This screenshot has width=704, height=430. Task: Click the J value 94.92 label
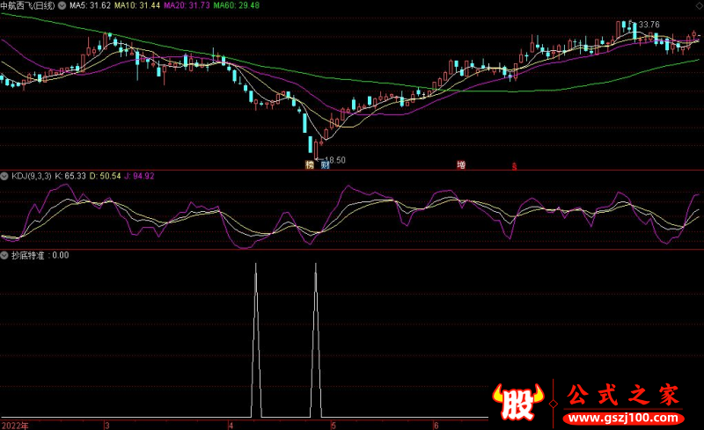pos(139,176)
